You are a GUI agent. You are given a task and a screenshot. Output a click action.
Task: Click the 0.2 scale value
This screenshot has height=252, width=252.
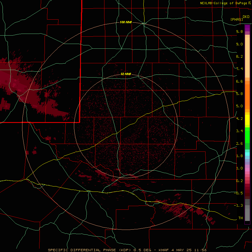pos(239,181)
